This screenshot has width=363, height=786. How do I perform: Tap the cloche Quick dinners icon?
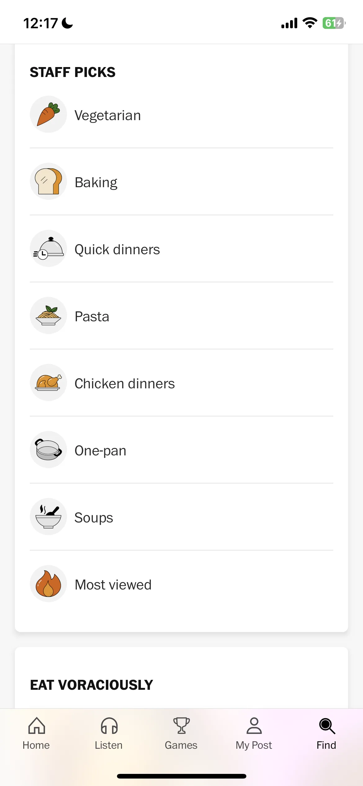point(48,248)
